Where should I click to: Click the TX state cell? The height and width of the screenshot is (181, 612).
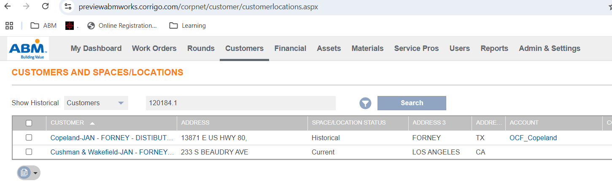[480, 138]
